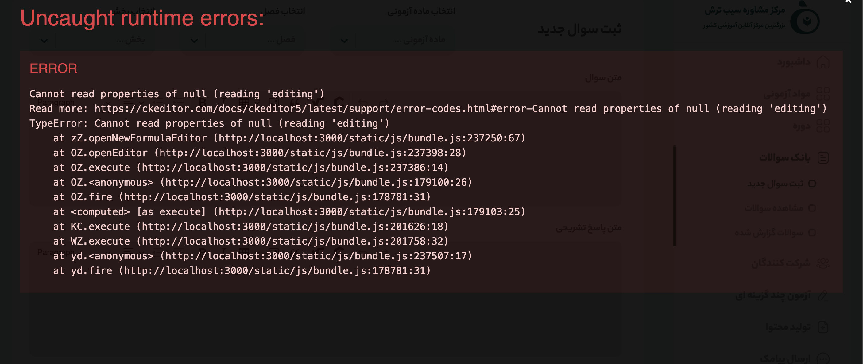Click the شرکت کنندگان participants icon in the sidebar
The height and width of the screenshot is (364, 863).
tap(823, 263)
